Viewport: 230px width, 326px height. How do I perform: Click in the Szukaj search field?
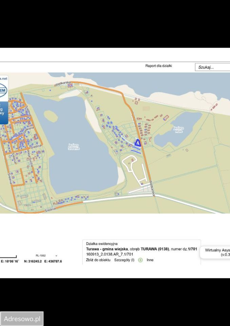(x=212, y=67)
